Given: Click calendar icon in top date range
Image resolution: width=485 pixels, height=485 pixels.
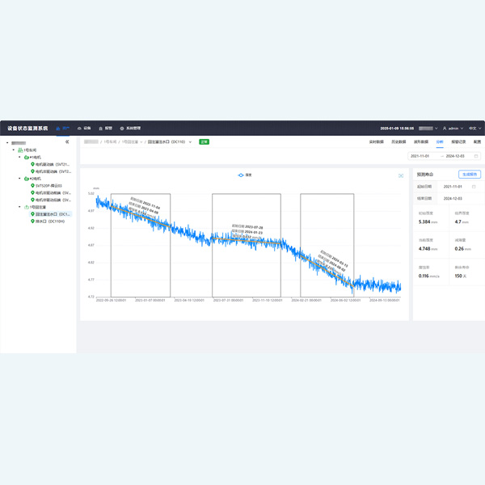Looking at the screenshot, I should pyautogui.click(x=477, y=156).
